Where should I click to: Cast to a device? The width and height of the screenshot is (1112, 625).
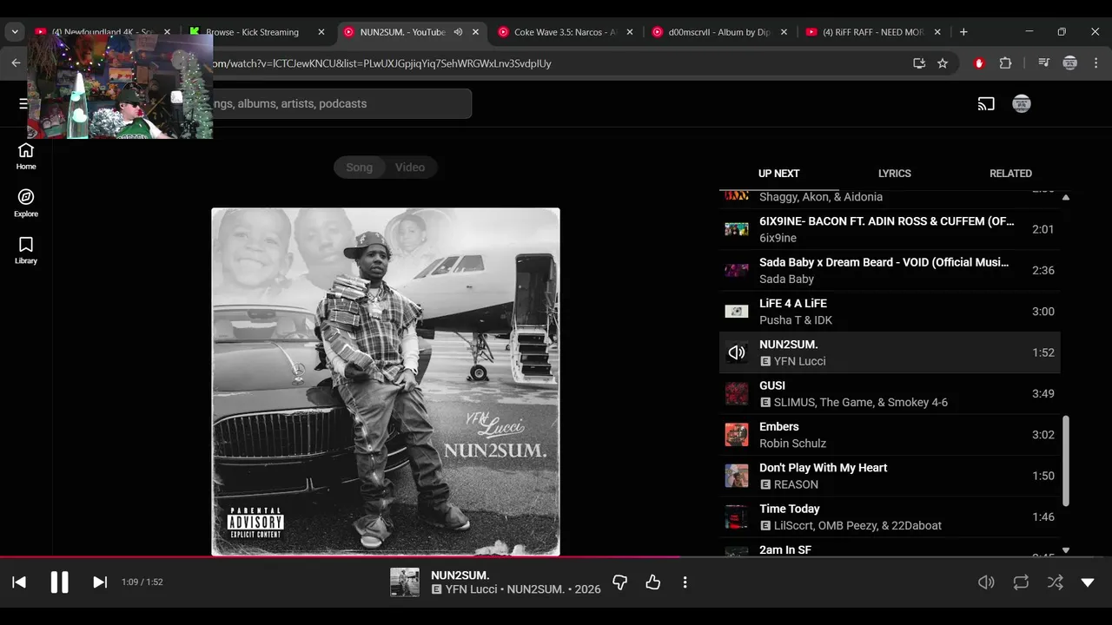click(x=986, y=104)
